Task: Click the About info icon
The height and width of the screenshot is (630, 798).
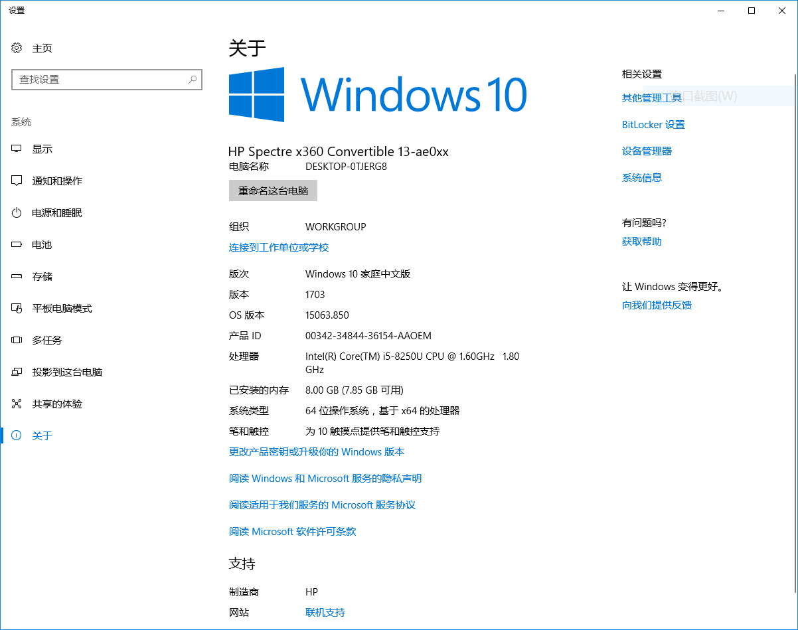Action: [17, 435]
